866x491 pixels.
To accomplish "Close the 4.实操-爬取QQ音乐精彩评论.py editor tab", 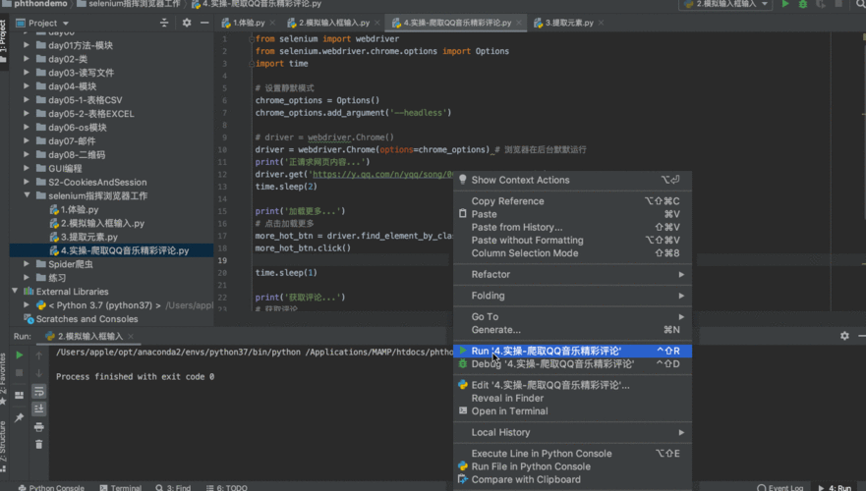I will pos(519,23).
